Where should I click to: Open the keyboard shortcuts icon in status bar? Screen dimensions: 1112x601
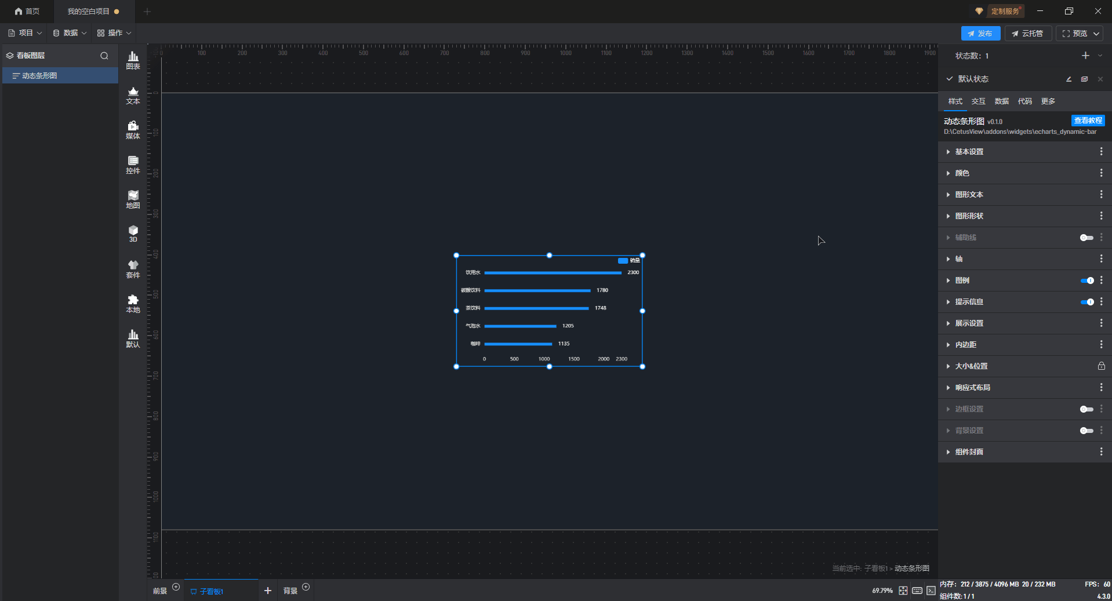pos(917,591)
